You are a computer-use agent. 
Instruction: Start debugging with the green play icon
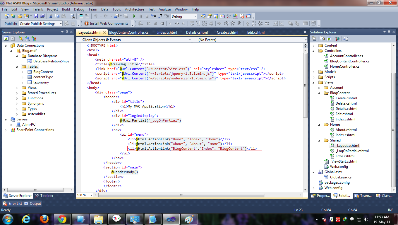[134, 16]
